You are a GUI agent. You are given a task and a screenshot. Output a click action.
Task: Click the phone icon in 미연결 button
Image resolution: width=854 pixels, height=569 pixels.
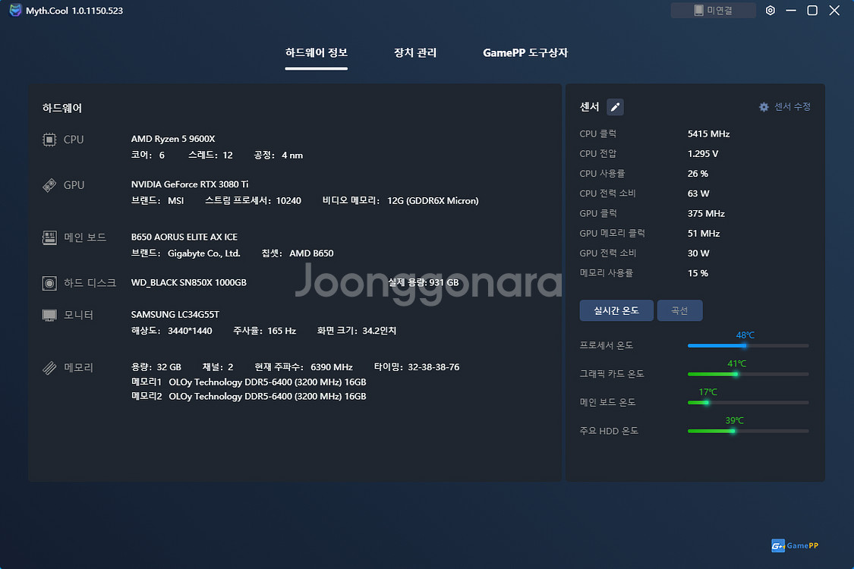click(x=698, y=11)
